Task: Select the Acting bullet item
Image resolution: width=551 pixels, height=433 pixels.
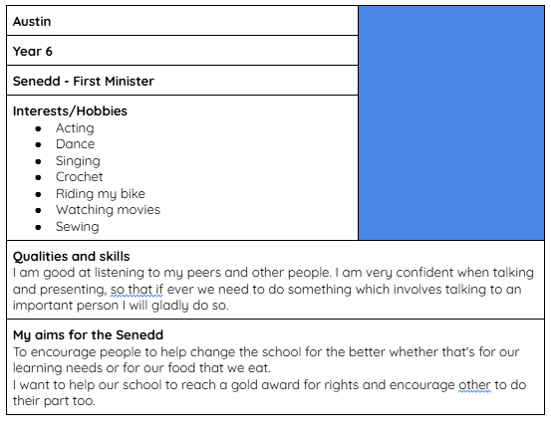Action: point(75,128)
